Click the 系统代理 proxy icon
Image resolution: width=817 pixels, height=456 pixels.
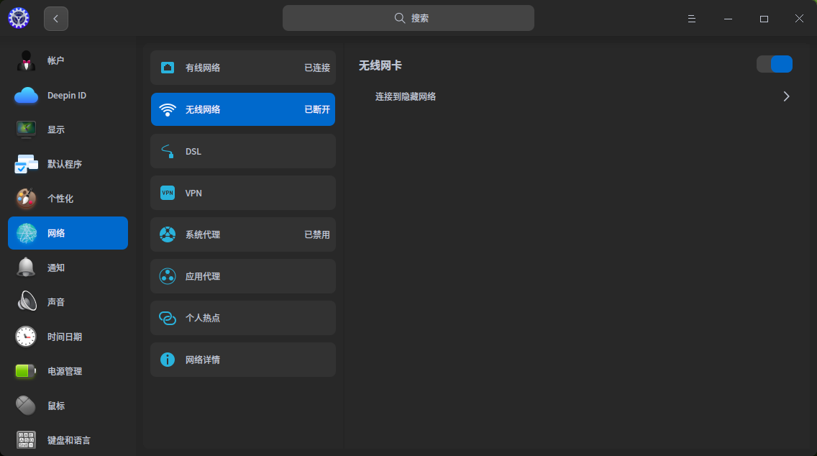pyautogui.click(x=168, y=234)
